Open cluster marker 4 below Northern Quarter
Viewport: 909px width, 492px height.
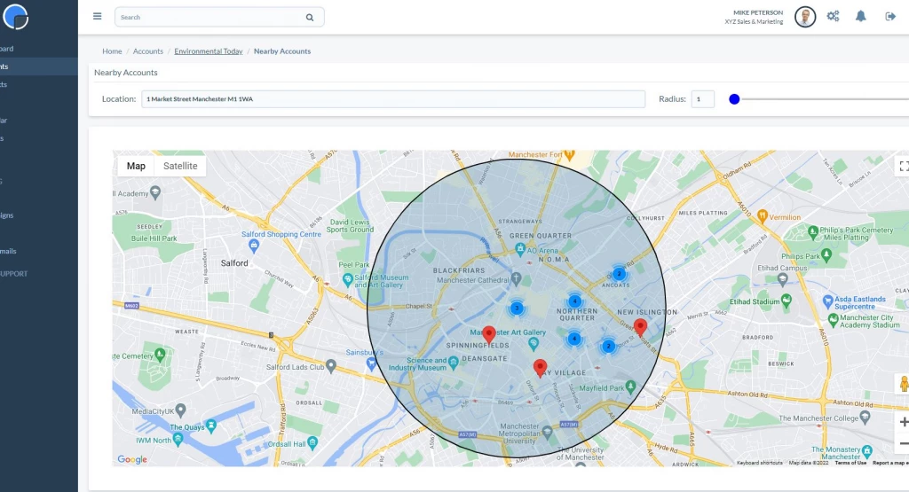[574, 340]
